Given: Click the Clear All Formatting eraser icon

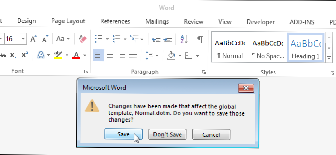Looking at the screenshot, I should click(83, 39).
